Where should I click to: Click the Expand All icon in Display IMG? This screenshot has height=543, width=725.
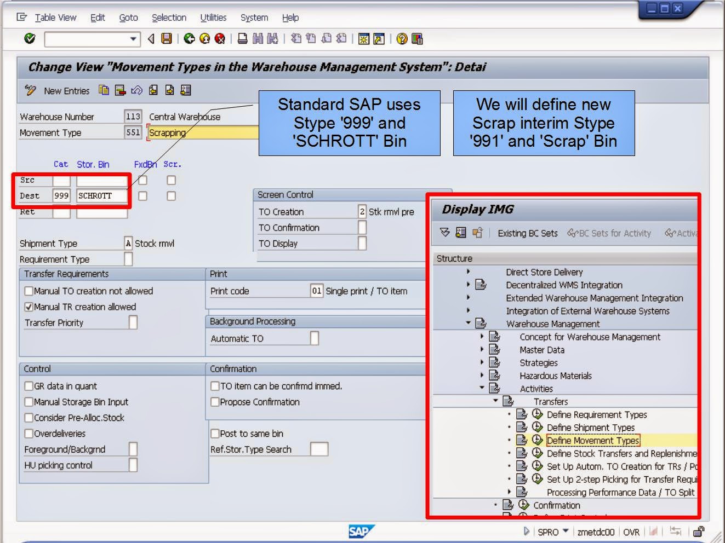[x=444, y=233]
